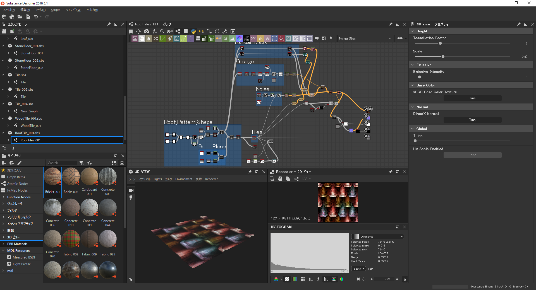The image size is (536, 290).
Task: Toggle the lock icon in 2D view bottom bar
Action: coord(405,279)
